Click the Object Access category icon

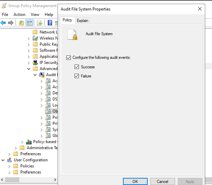click(x=48, y=111)
